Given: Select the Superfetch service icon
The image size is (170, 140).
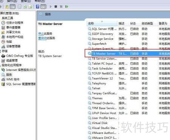Looking at the screenshot, I should [90, 44].
